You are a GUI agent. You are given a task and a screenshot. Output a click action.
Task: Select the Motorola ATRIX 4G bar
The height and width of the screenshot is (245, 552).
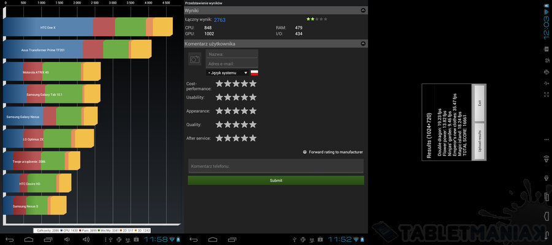pyautogui.click(x=52, y=72)
